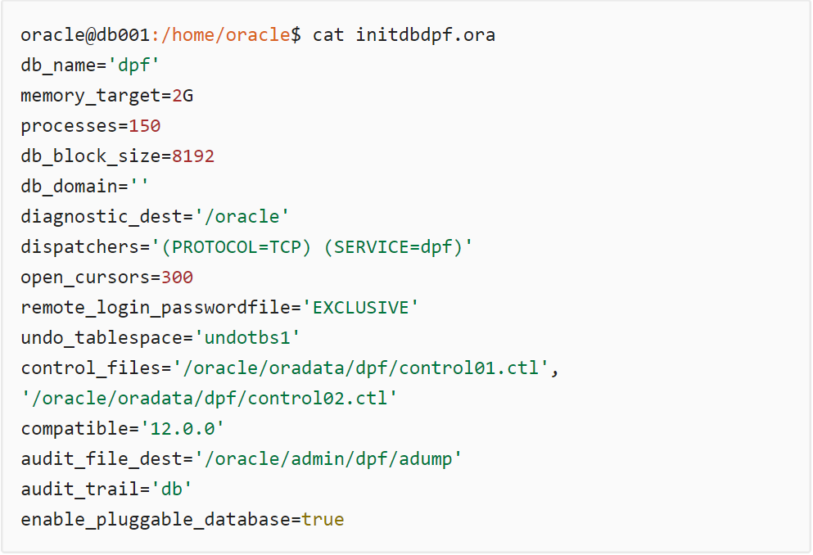
Task: Click the open_cursors value 300
Action: pos(177,277)
